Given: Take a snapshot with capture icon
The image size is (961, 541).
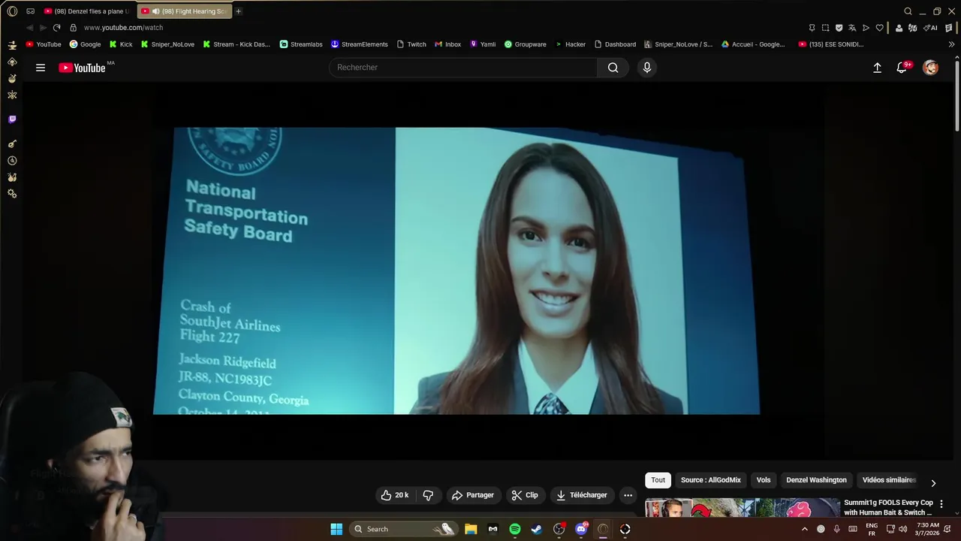Looking at the screenshot, I should pyautogui.click(x=825, y=28).
